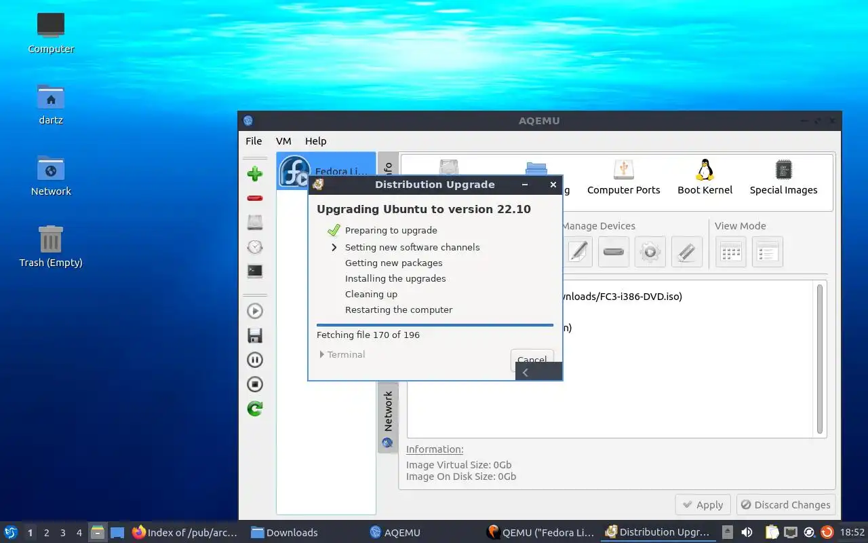The image size is (868, 543).
Task: Switch to the Downloads taskbar window
Action: (x=304, y=532)
